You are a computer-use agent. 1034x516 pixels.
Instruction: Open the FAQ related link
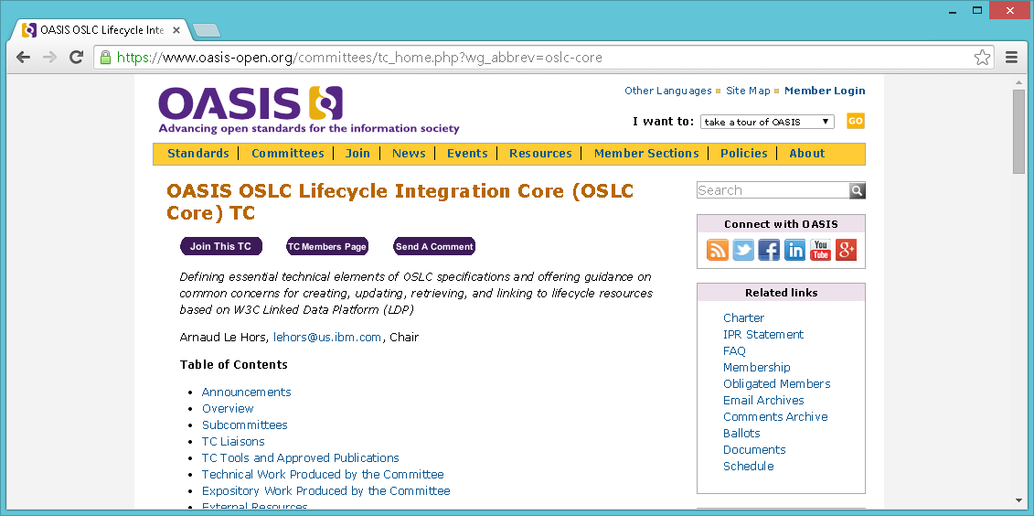[734, 351]
